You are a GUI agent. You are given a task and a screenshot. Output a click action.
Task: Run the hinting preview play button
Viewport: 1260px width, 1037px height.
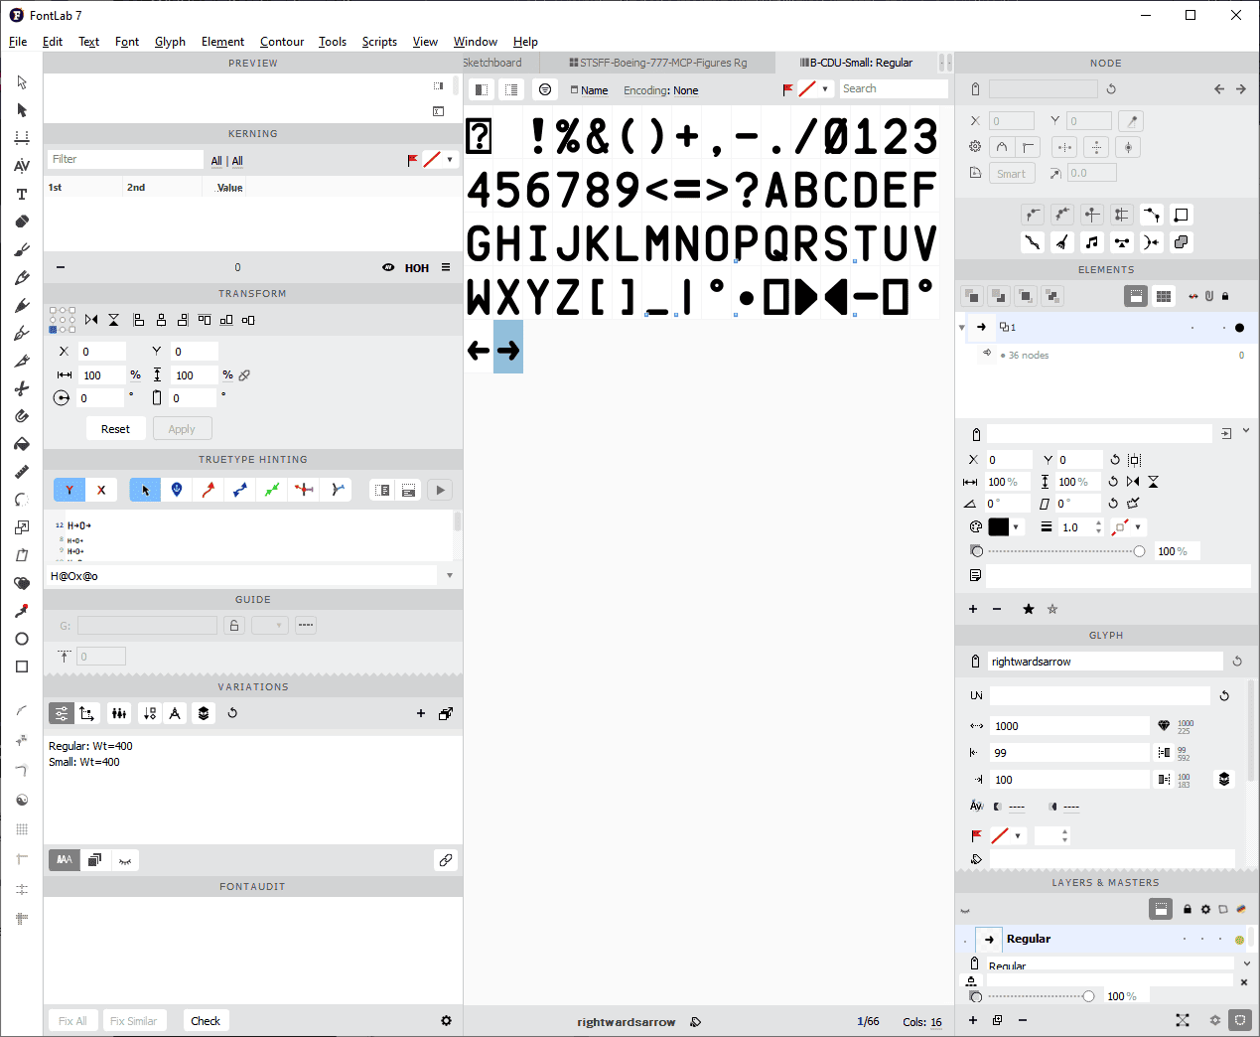point(439,490)
